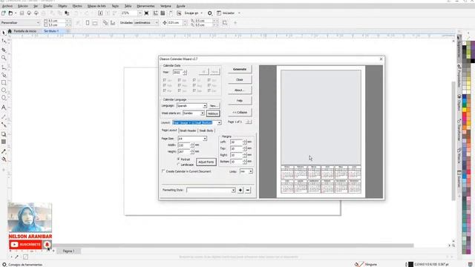Toggle the Dec month checkbox
The width and height of the screenshot is (475, 267).
pyautogui.click(x=209, y=90)
